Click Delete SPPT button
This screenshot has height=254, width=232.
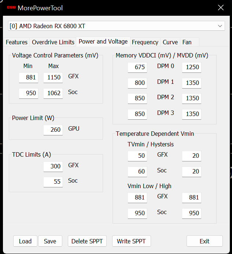pos(87,241)
